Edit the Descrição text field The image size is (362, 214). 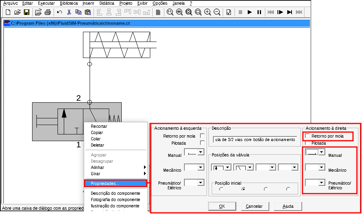tap(255, 140)
